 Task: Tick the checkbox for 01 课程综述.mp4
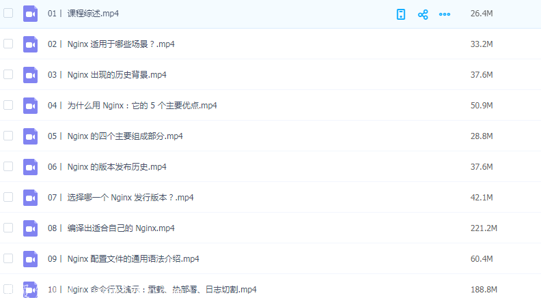(8, 13)
